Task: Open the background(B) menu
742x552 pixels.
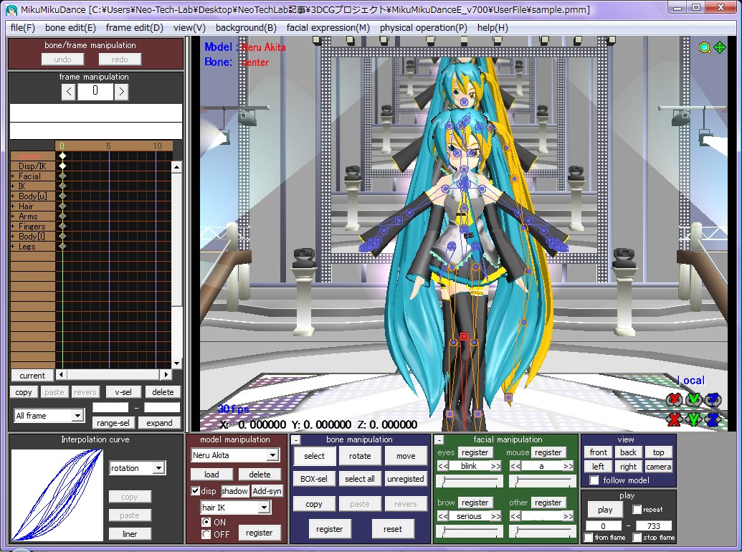Action: [246, 27]
